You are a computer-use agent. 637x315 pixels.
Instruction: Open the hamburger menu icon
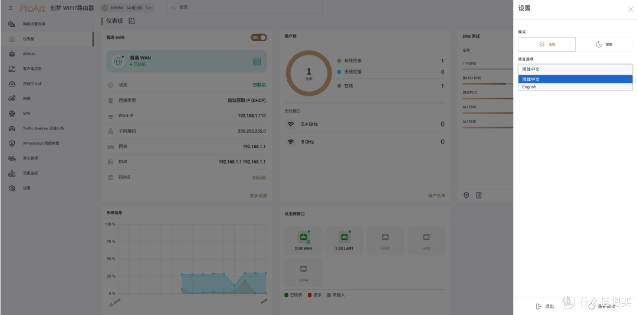point(11,8)
